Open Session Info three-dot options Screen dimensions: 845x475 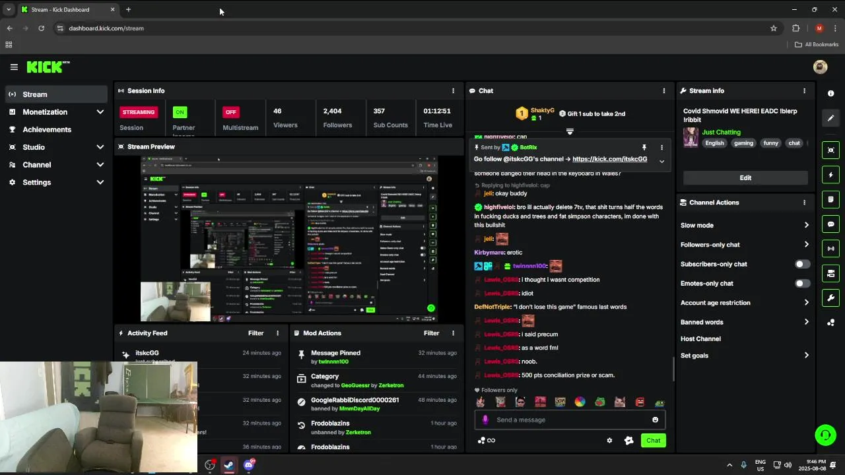(453, 91)
